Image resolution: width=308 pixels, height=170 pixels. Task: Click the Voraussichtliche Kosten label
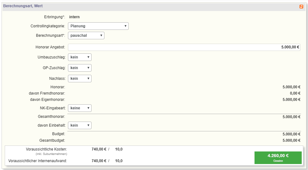46,149
